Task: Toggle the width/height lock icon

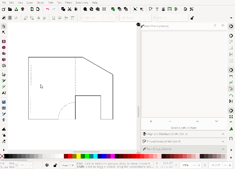Action: pyautogui.click(x=192, y=18)
